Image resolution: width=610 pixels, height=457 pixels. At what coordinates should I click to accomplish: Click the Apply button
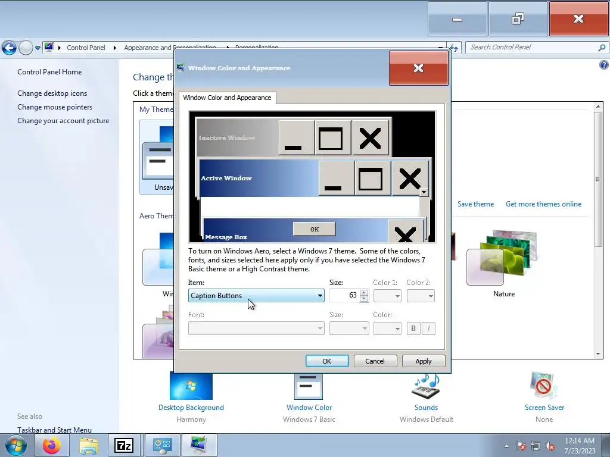(x=424, y=361)
